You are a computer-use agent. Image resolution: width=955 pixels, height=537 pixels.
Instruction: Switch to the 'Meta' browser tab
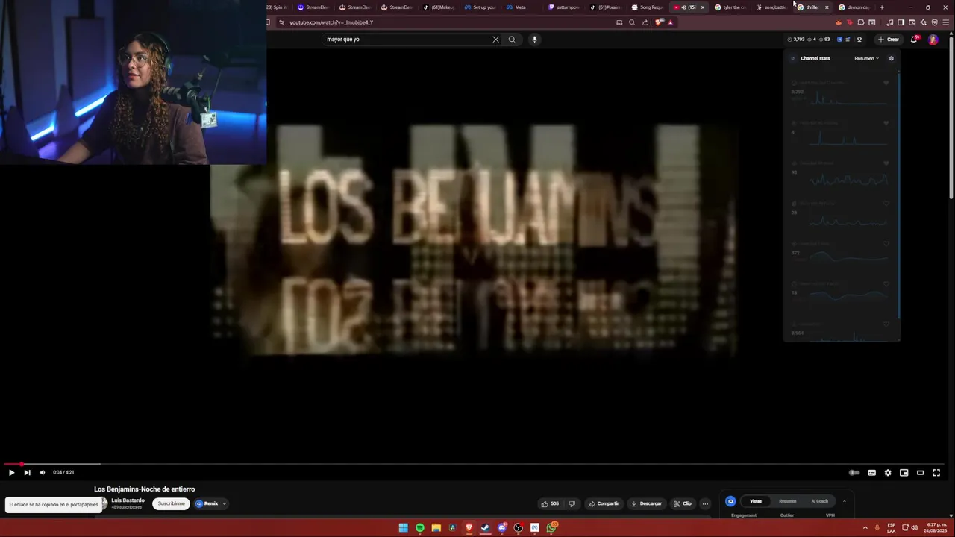click(522, 7)
